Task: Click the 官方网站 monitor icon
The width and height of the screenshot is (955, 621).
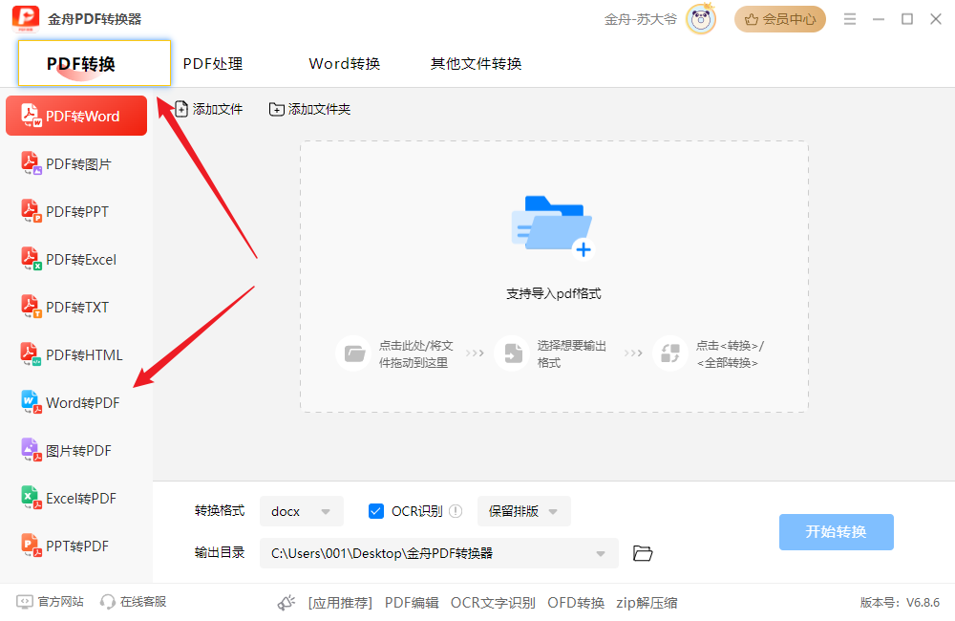Action: coord(25,602)
